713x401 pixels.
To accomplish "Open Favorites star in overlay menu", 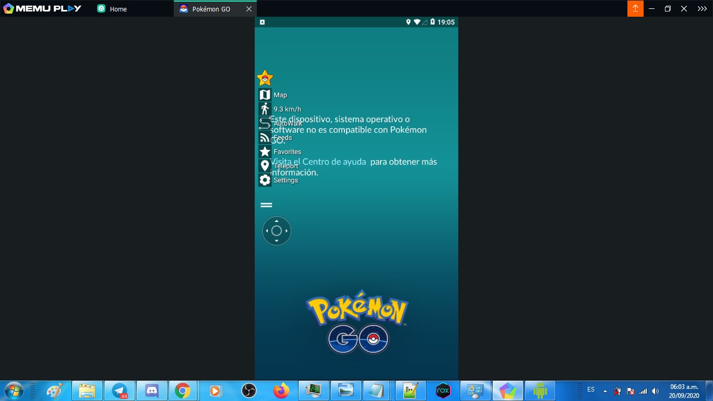I will pyautogui.click(x=265, y=151).
